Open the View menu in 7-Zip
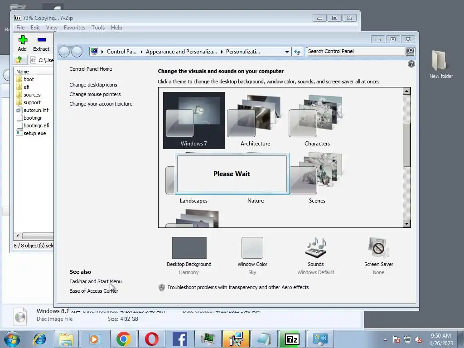This screenshot has width=464, height=348. 52,28
